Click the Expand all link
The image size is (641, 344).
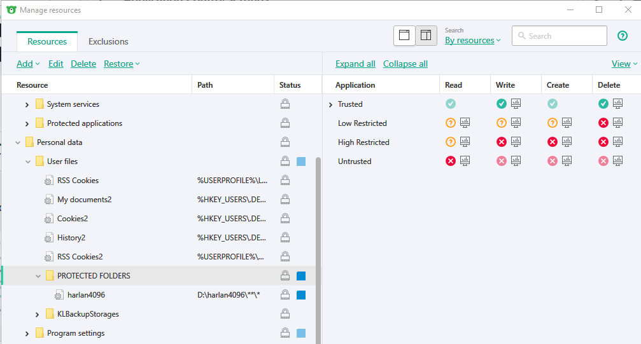(355, 64)
